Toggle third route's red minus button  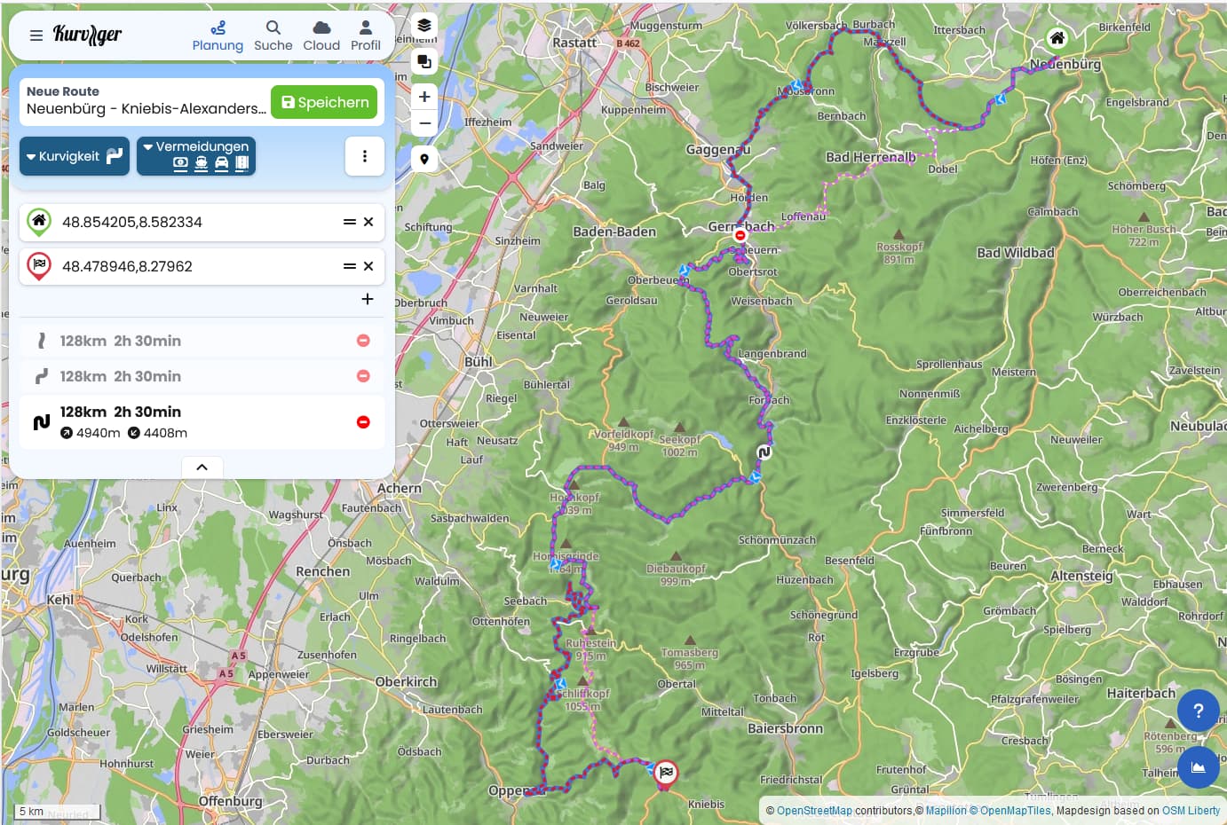(x=363, y=422)
